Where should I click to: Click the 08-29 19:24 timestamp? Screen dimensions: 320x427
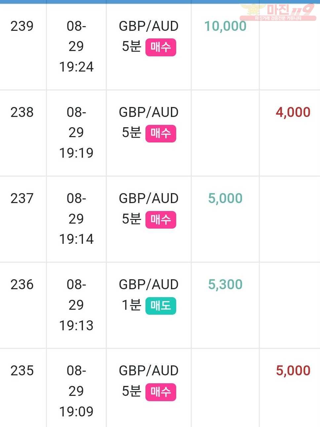point(76,46)
